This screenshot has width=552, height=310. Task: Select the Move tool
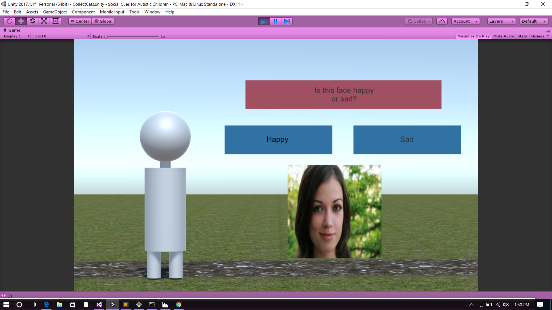pos(21,21)
